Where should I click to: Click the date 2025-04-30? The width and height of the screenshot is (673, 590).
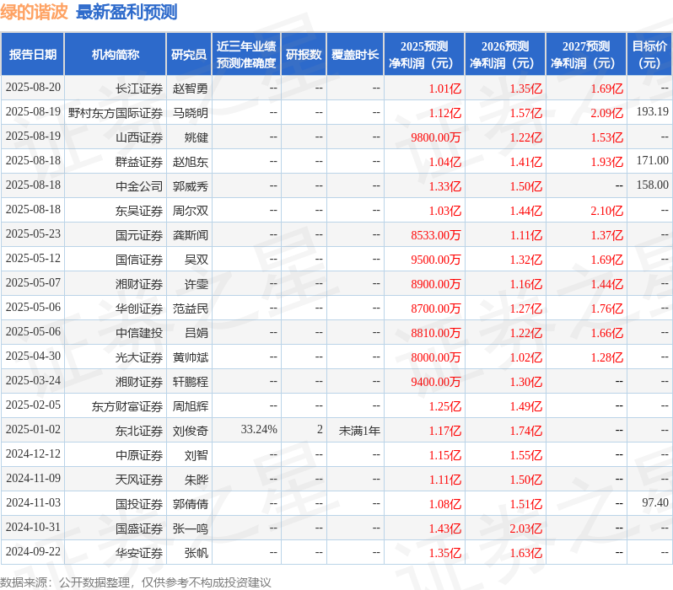pos(33,357)
